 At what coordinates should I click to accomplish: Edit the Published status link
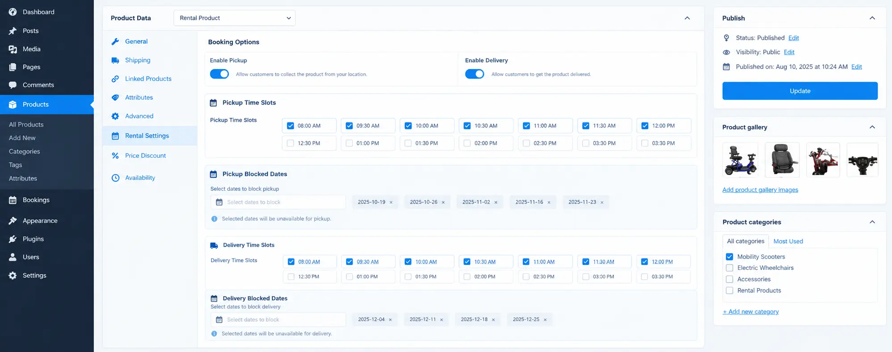(x=794, y=38)
